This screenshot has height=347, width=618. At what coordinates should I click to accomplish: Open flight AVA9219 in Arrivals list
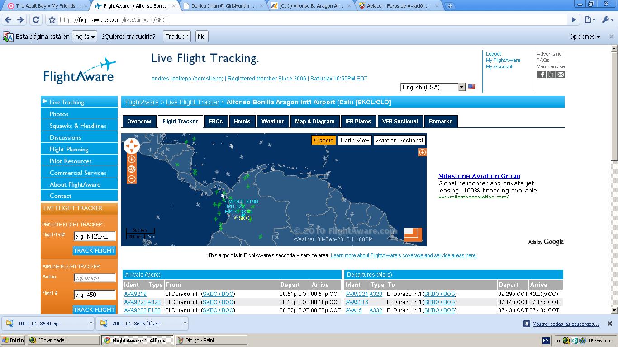pos(135,294)
